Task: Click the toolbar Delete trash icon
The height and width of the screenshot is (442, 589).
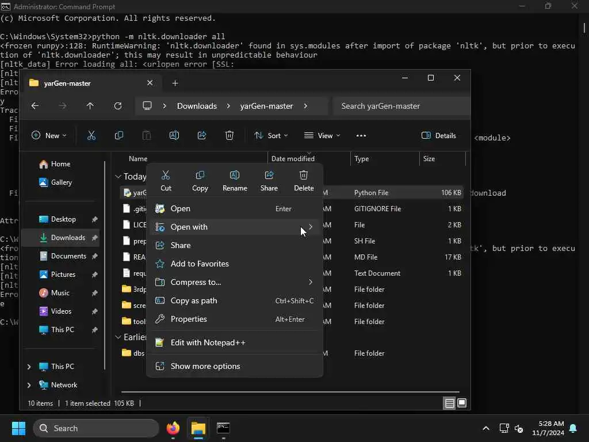Action: coord(229,136)
